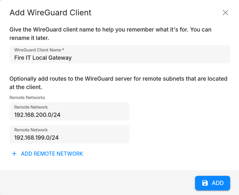Click the plus icon beside Add Remote Network

pos(14,153)
